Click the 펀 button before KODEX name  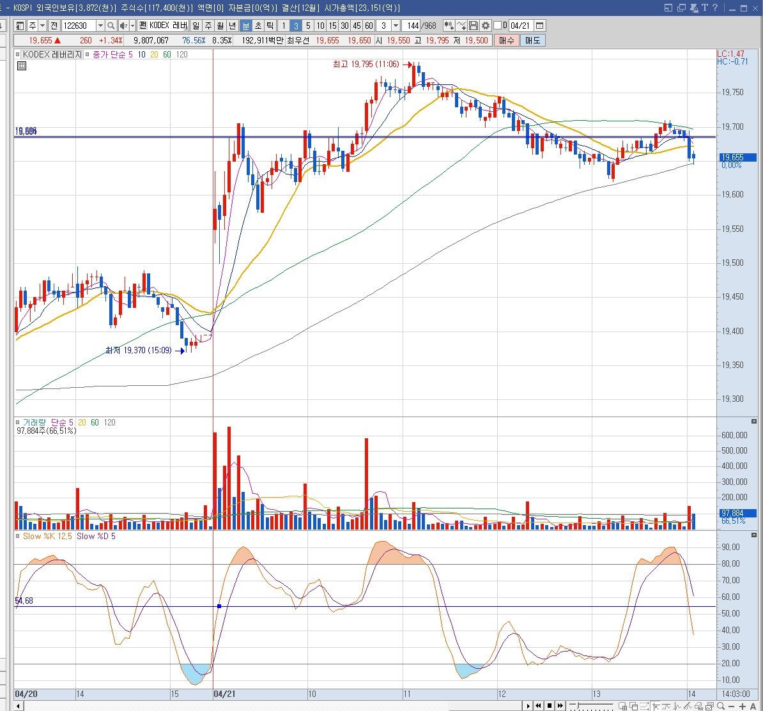(x=143, y=26)
